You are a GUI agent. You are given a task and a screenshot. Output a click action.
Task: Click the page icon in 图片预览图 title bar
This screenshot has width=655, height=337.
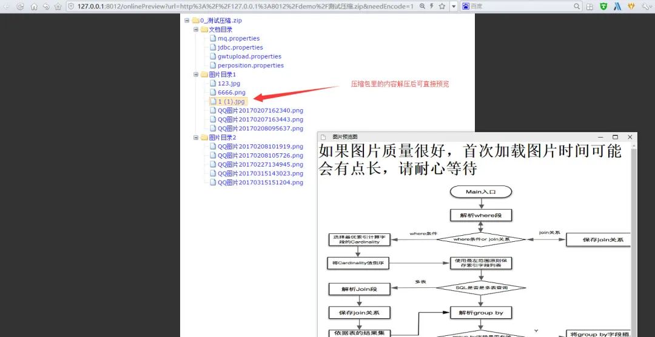323,137
